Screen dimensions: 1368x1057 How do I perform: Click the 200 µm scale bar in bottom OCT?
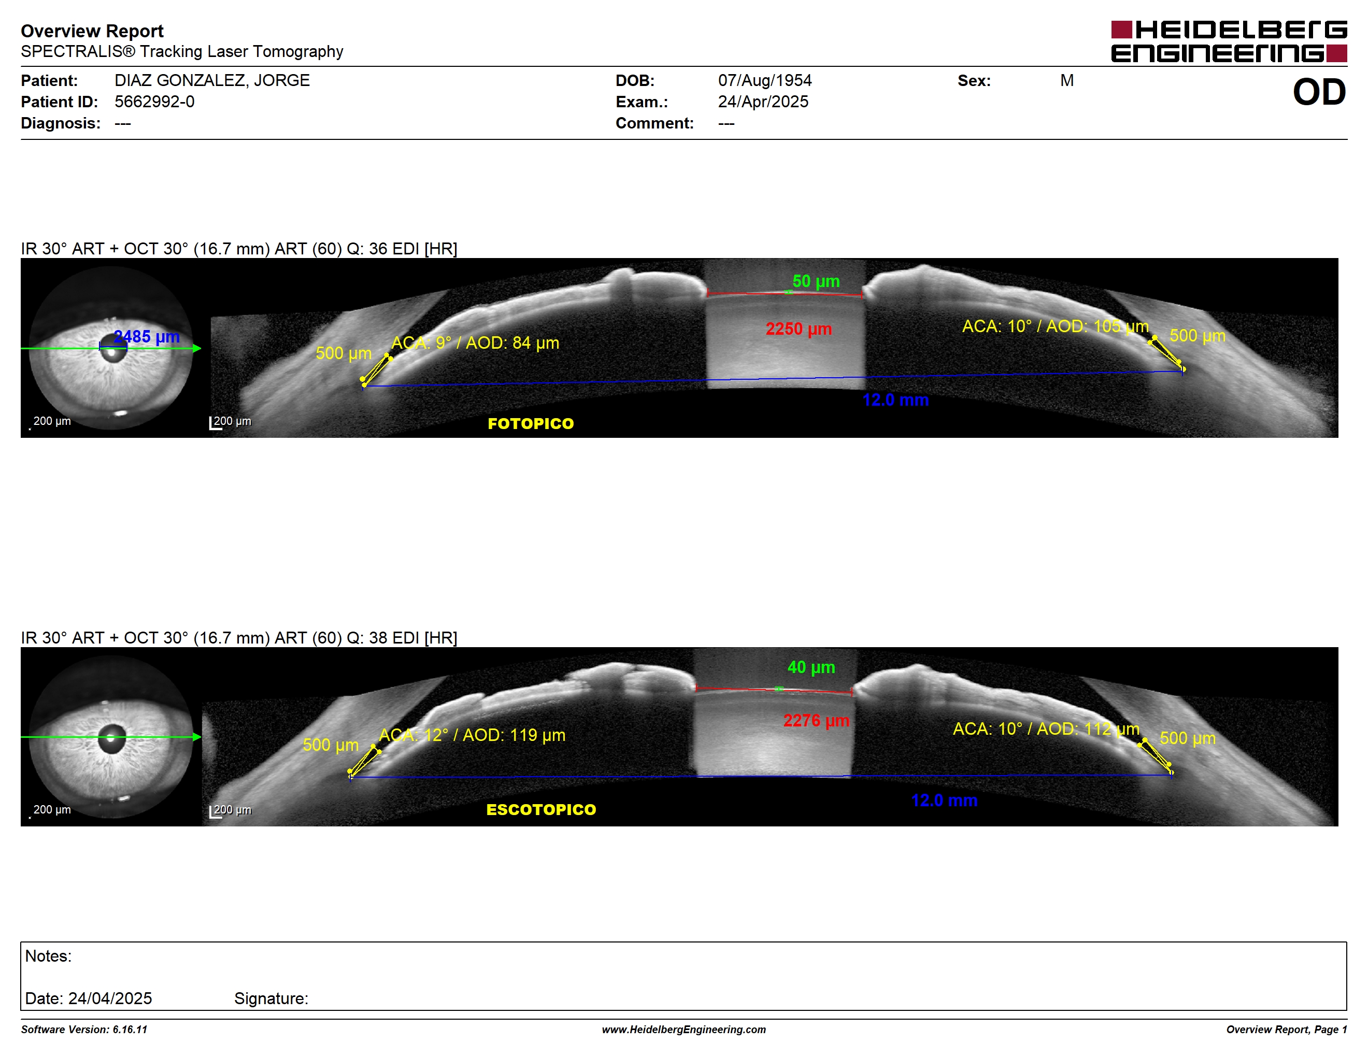pyautogui.click(x=231, y=811)
